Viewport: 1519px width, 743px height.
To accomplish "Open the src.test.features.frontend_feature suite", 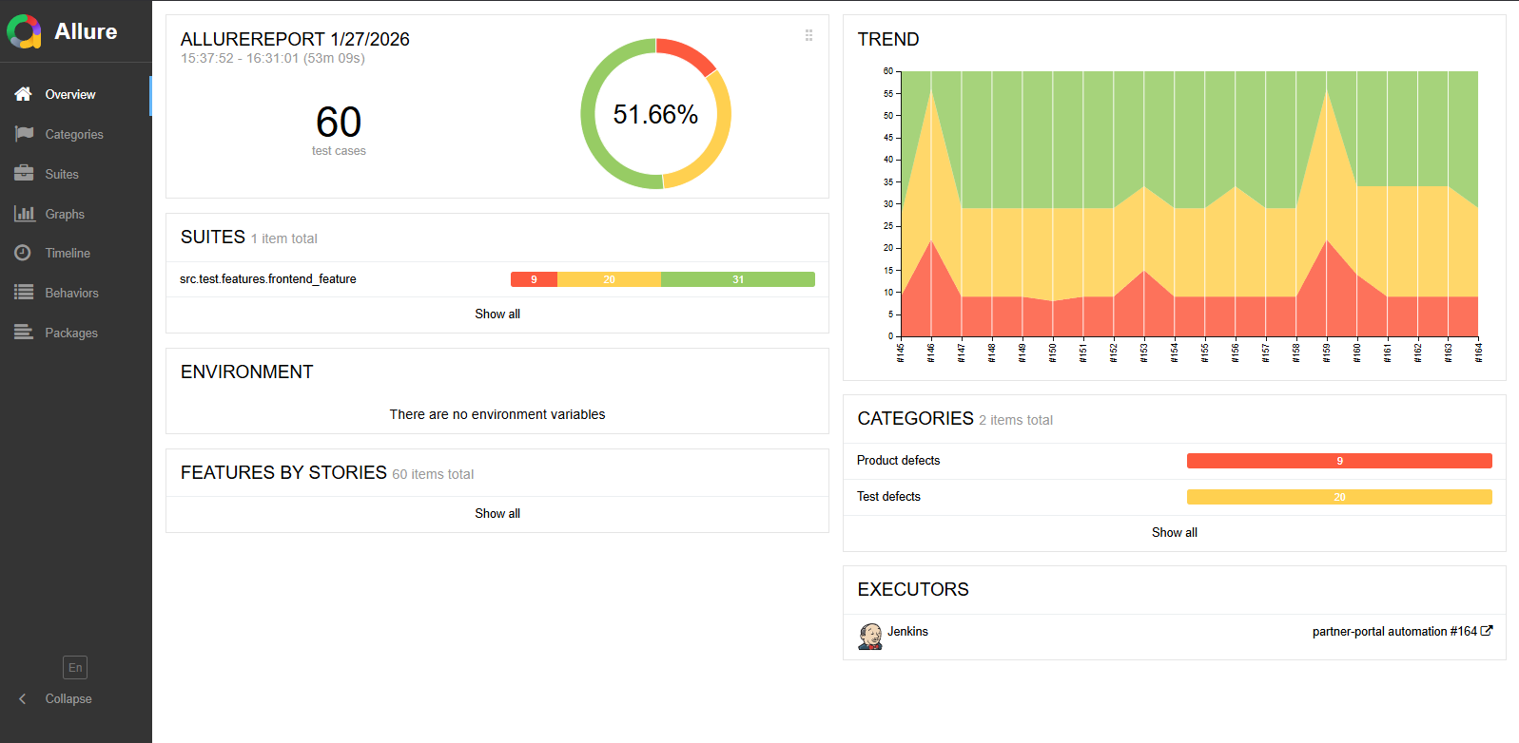I will click(x=268, y=279).
